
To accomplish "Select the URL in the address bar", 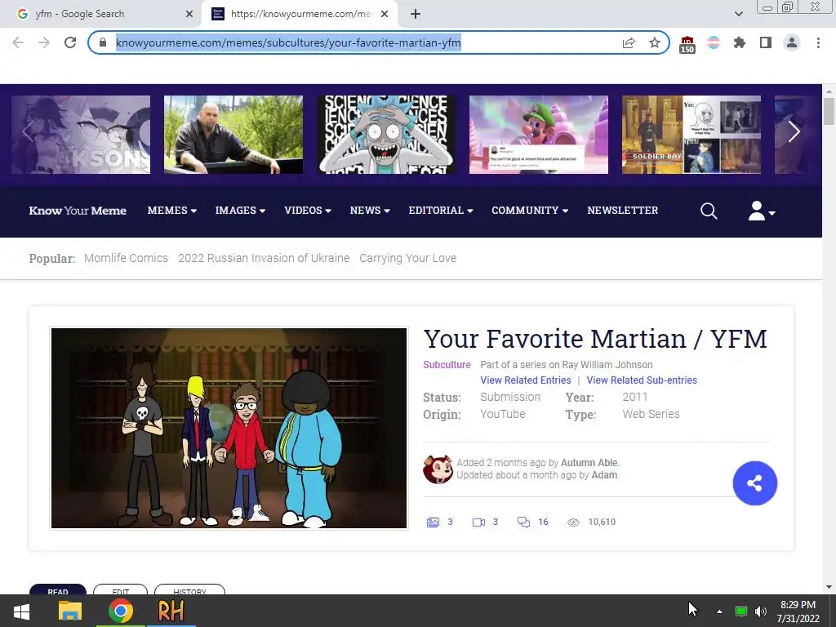I will point(288,42).
